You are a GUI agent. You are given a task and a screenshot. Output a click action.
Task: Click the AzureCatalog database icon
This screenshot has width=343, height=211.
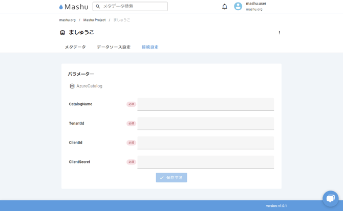pyautogui.click(x=72, y=86)
